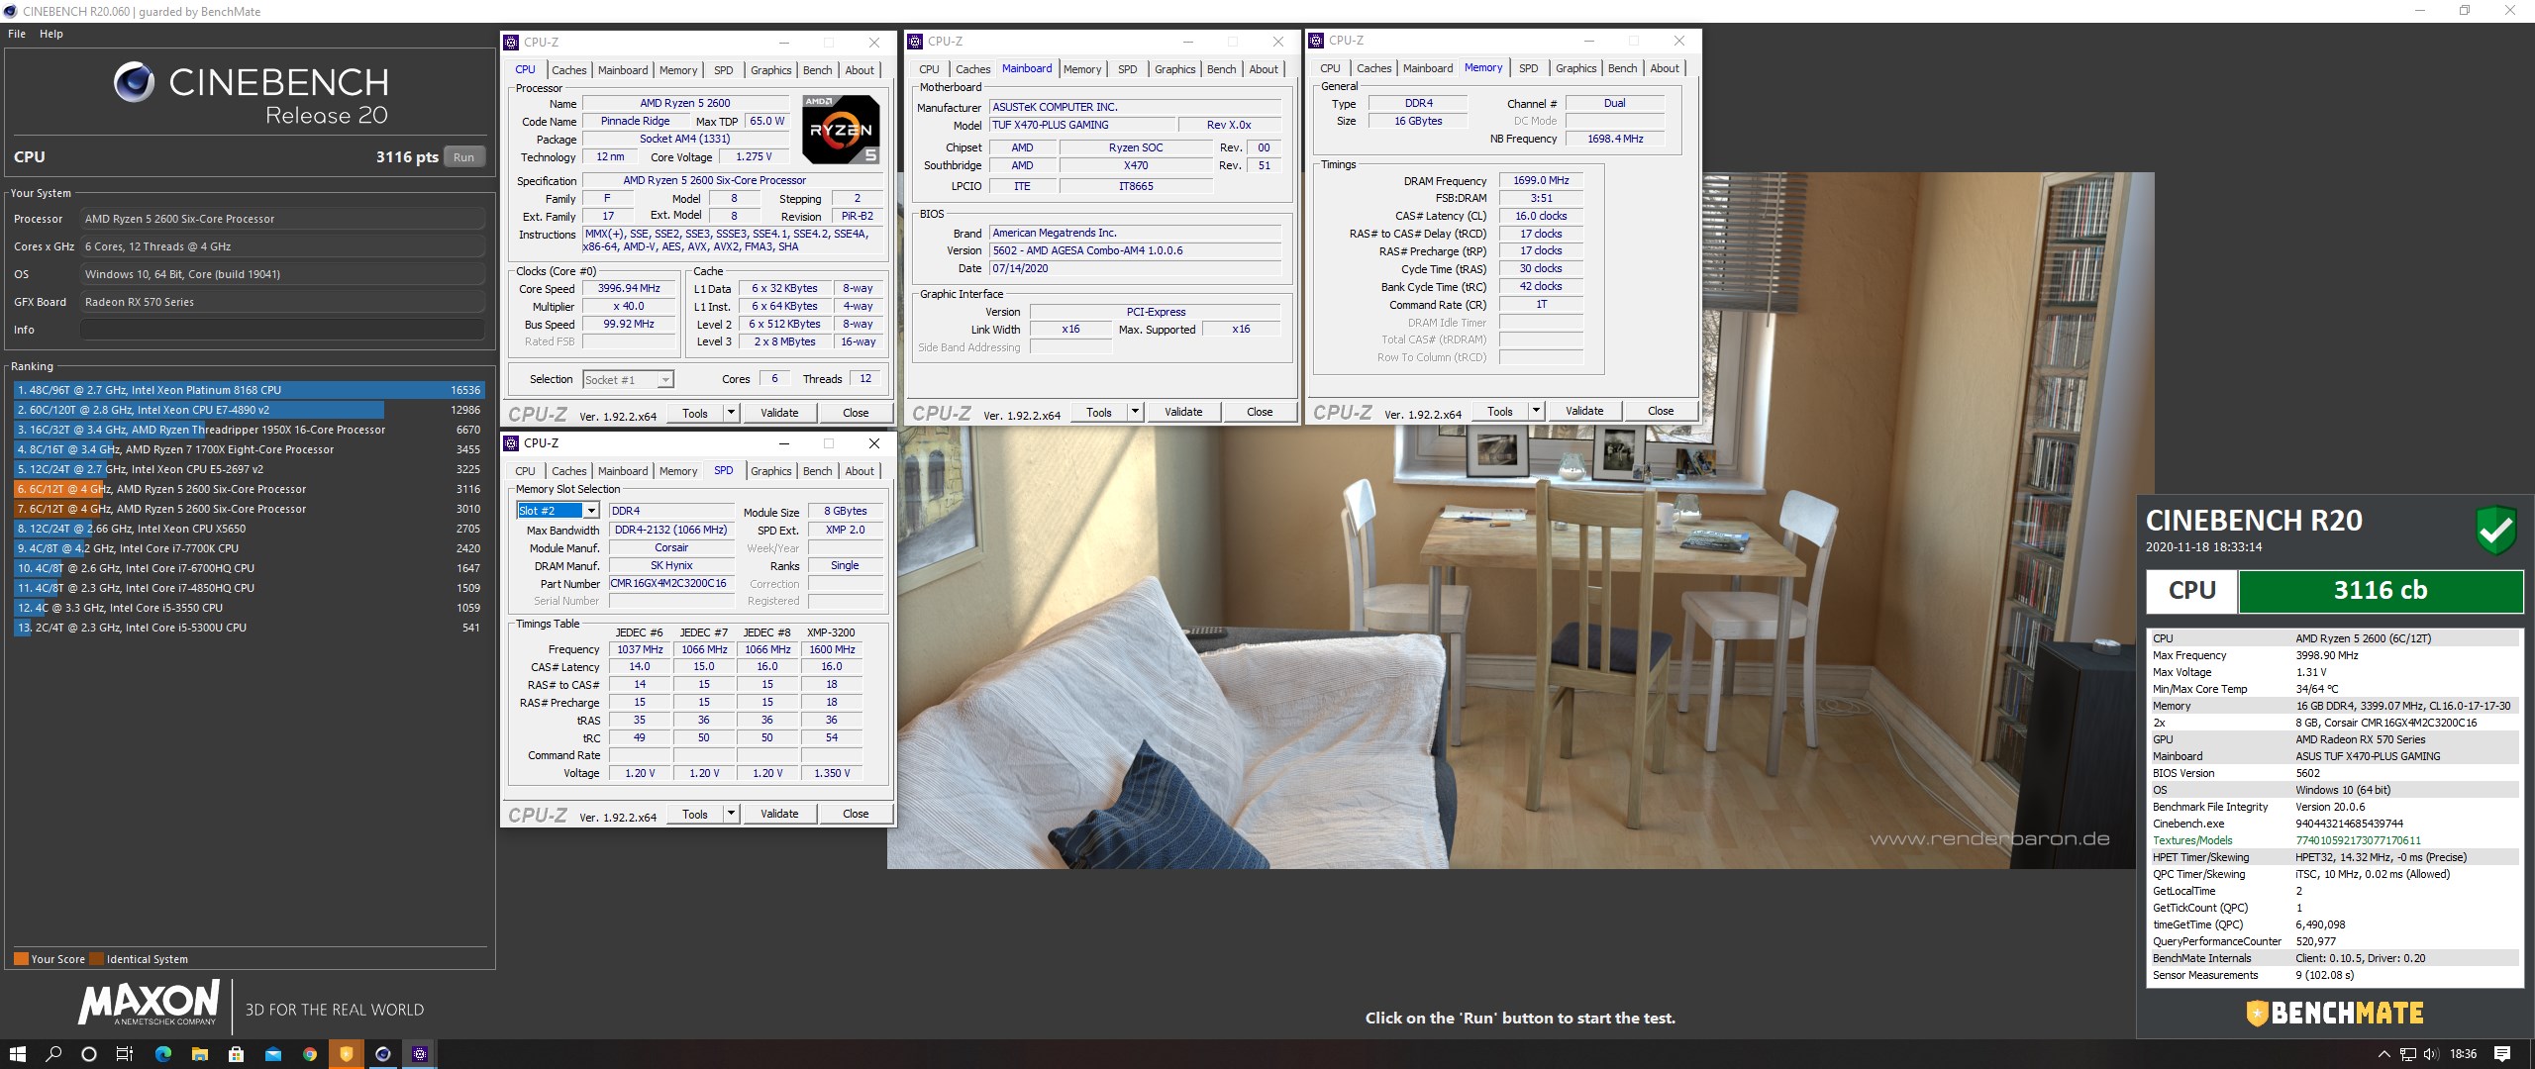This screenshot has width=2535, height=1069.
Task: Switch to Caches tab in CPU window
Action: 569,70
